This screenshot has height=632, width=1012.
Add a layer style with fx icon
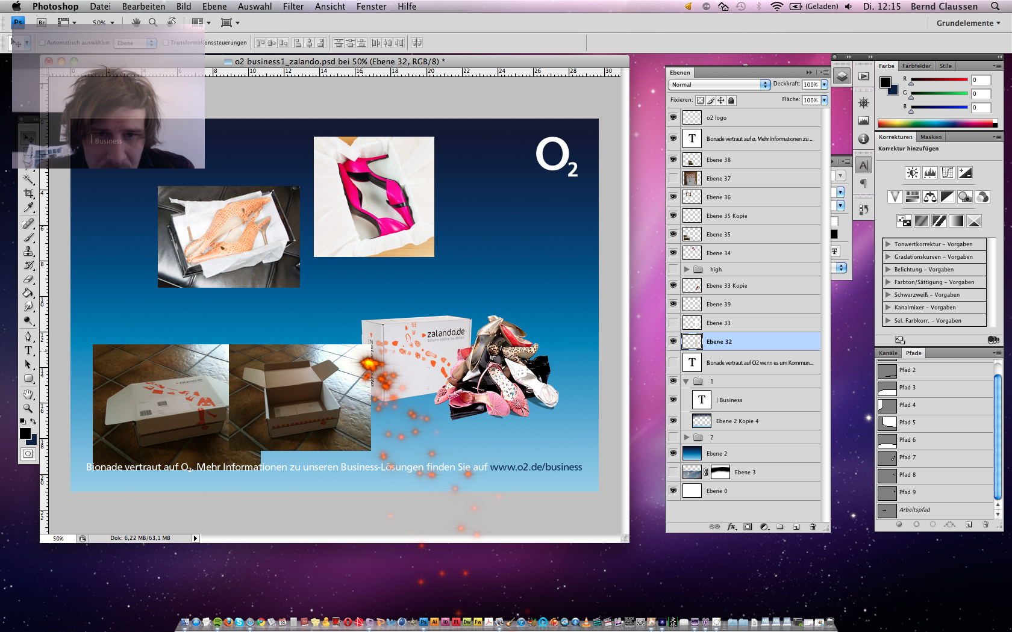[731, 527]
